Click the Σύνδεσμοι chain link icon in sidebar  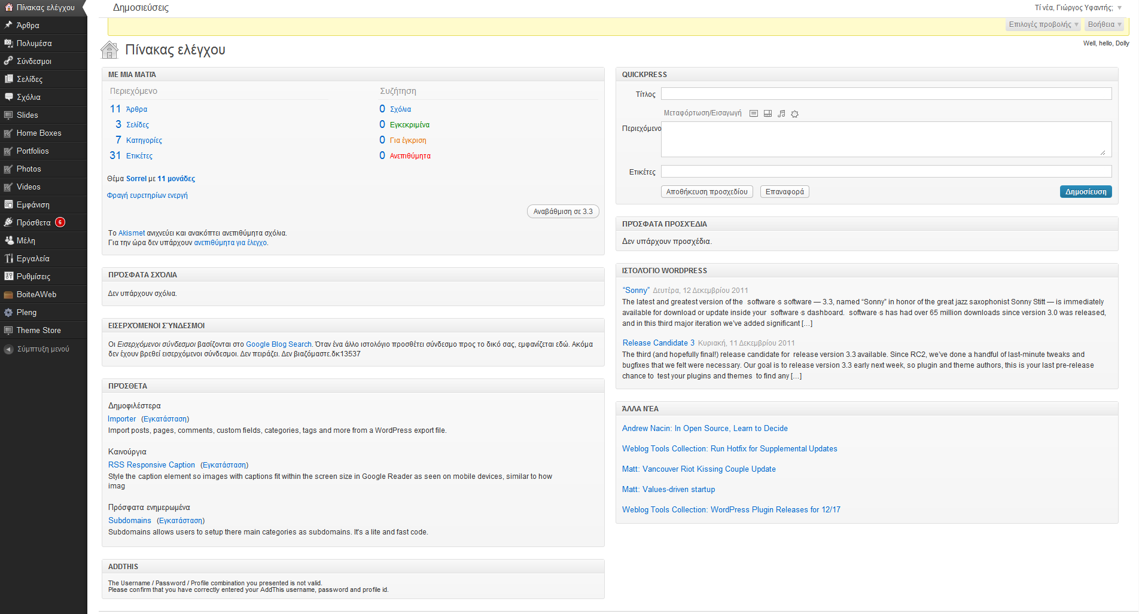(8, 61)
